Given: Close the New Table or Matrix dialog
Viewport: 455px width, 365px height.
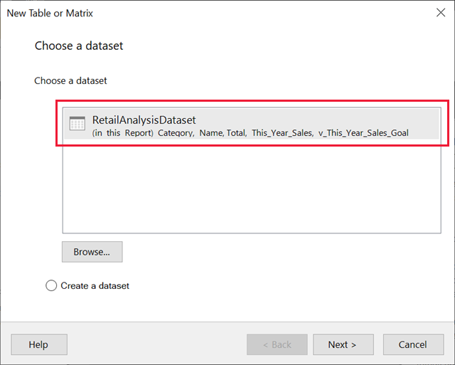Looking at the screenshot, I should 440,13.
